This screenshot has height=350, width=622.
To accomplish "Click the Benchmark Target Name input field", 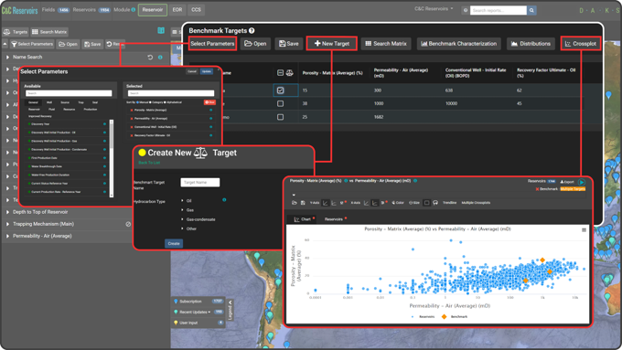I will click(200, 183).
